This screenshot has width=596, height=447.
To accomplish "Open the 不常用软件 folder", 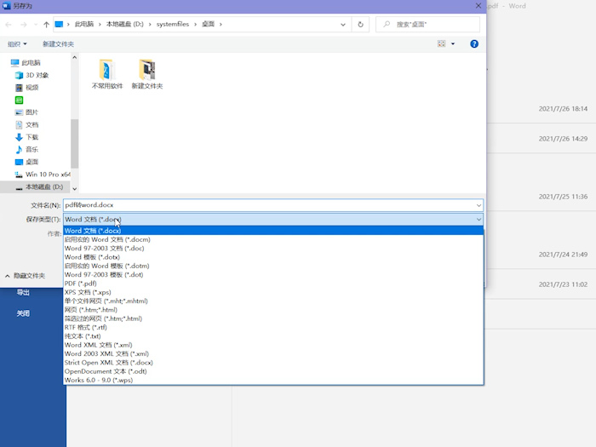I will point(107,74).
